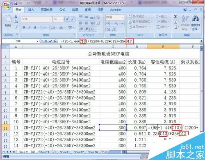Screen dimensions: 205x160
Task: Align text to the right
Action: point(92,23)
